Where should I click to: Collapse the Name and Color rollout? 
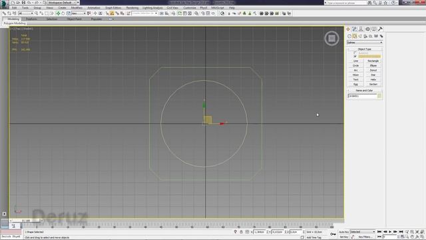pyautogui.click(x=364, y=91)
